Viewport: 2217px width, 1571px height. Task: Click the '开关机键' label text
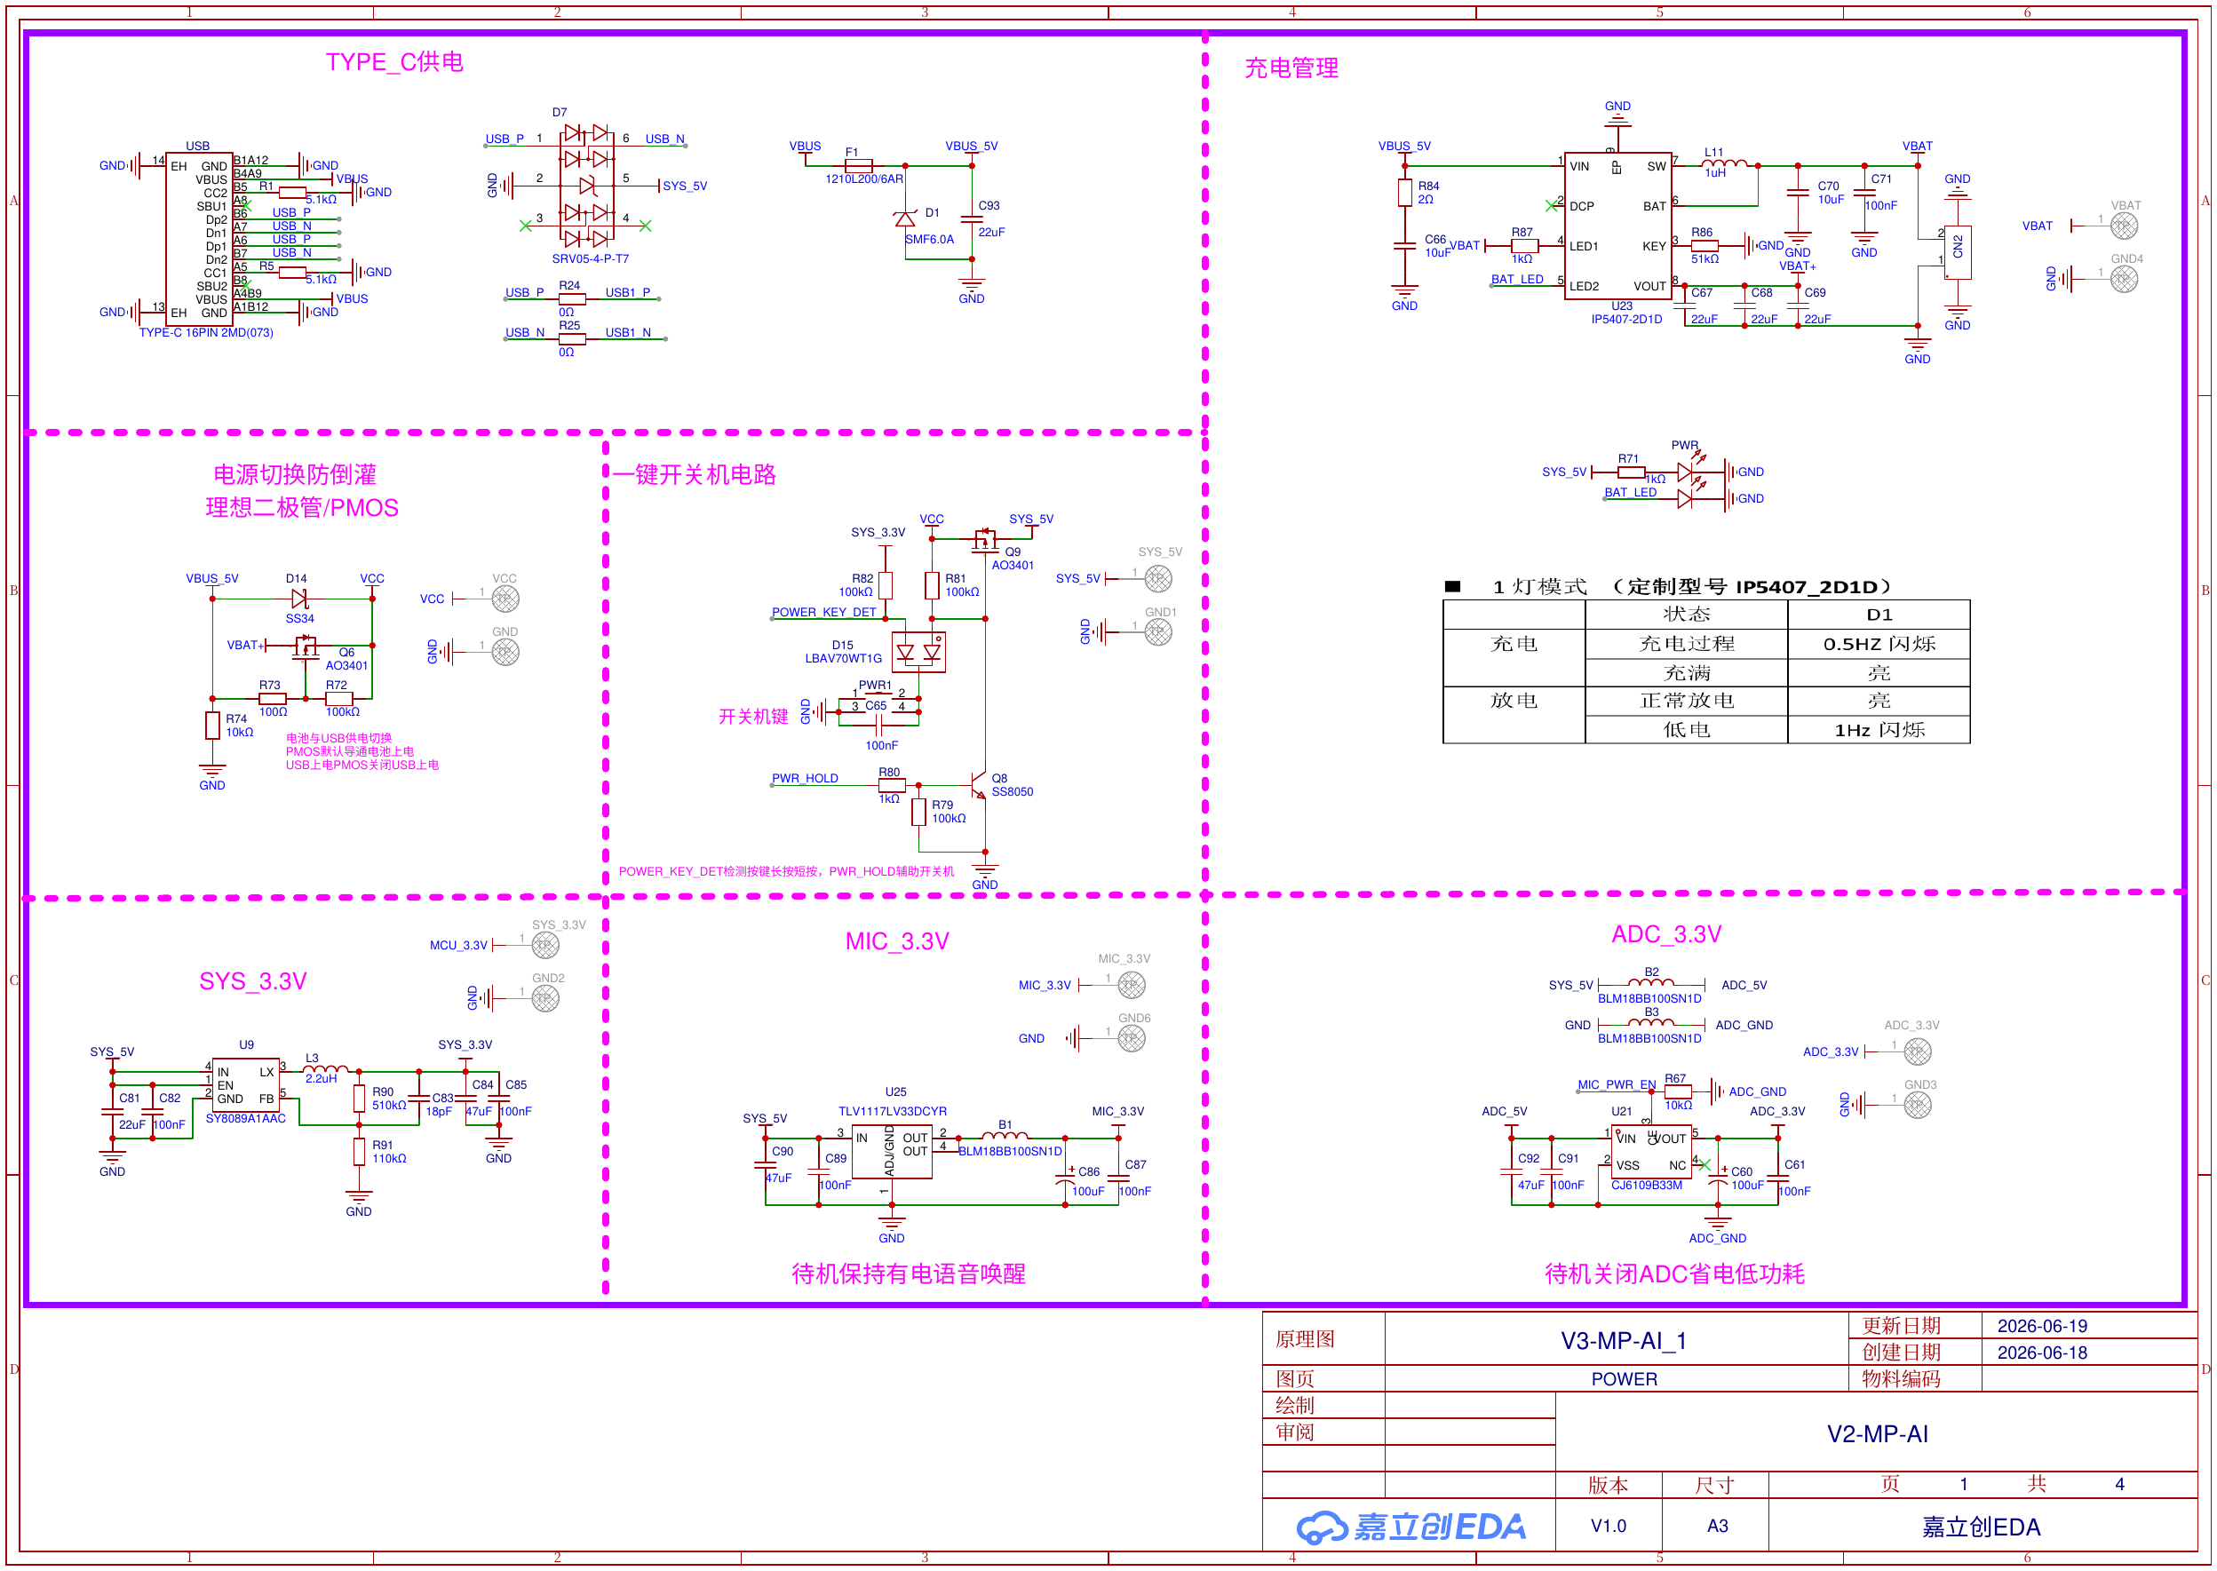tap(753, 717)
